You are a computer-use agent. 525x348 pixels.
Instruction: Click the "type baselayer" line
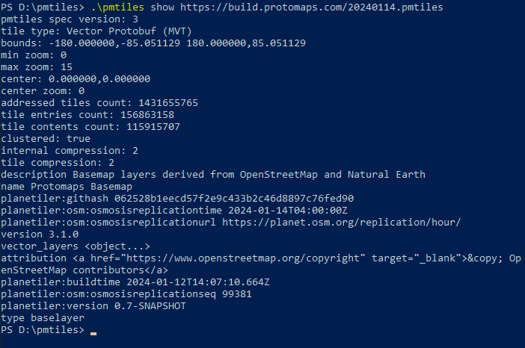43,317
